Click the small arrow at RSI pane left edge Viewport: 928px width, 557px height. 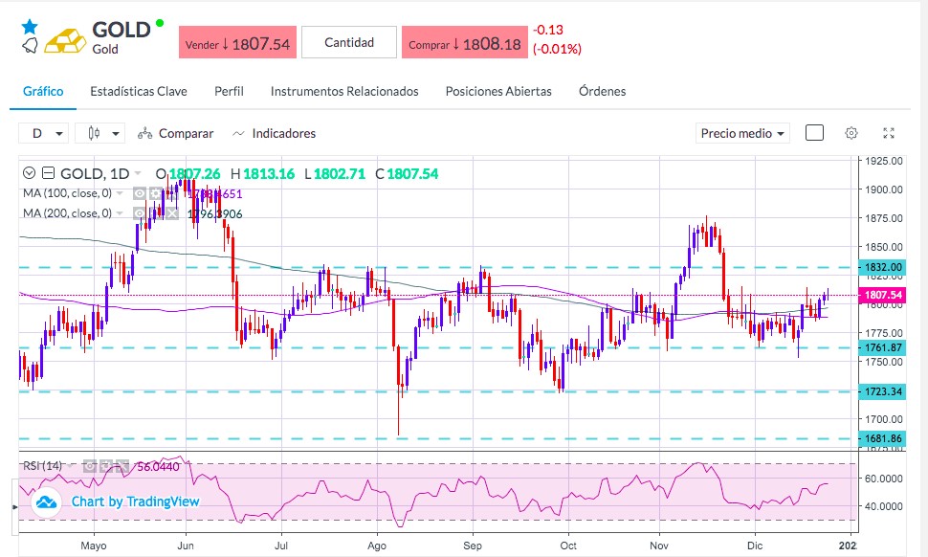14,506
